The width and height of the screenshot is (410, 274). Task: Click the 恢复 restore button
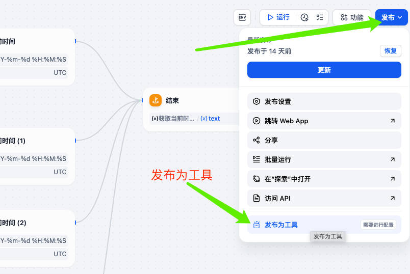click(x=390, y=51)
